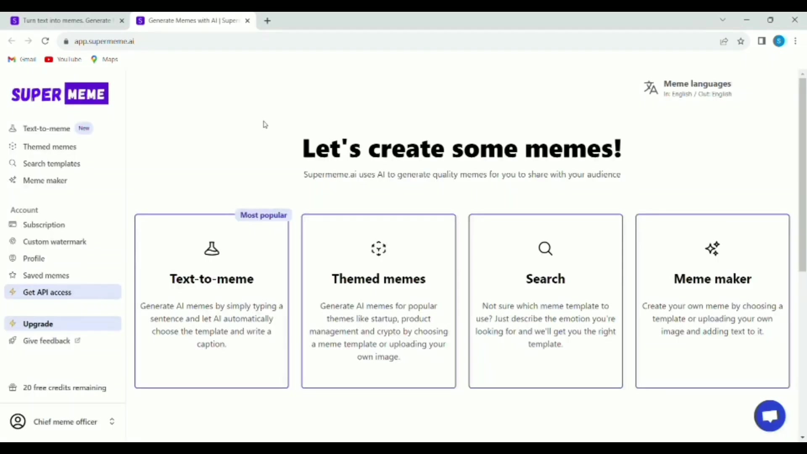Click the lightning icon beside Get API access
Viewport: 807px width, 454px height.
point(13,292)
